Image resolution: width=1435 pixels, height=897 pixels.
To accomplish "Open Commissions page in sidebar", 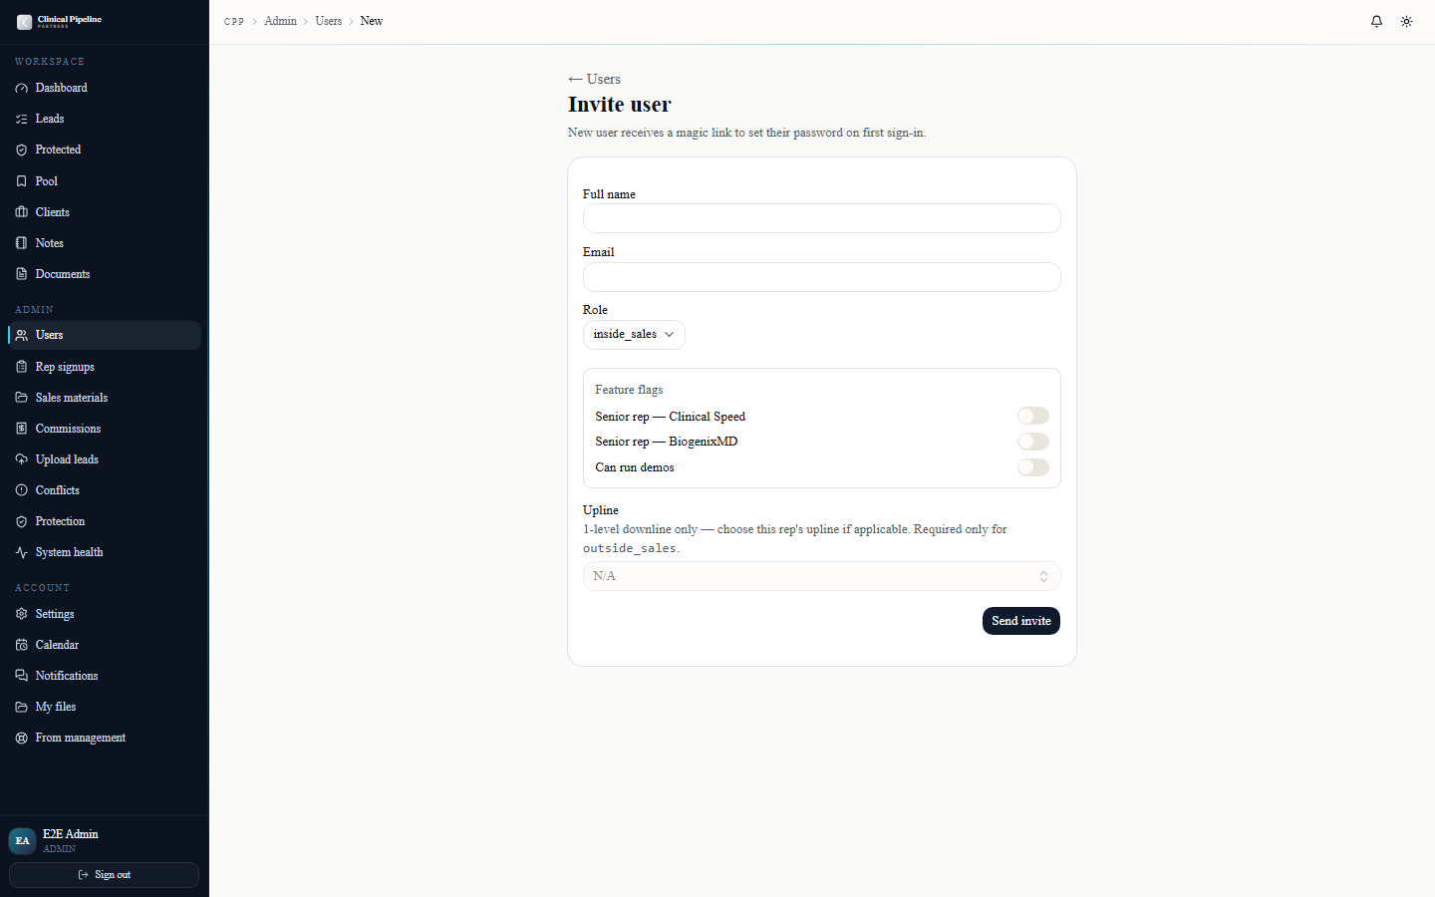I will pos(105,429).
